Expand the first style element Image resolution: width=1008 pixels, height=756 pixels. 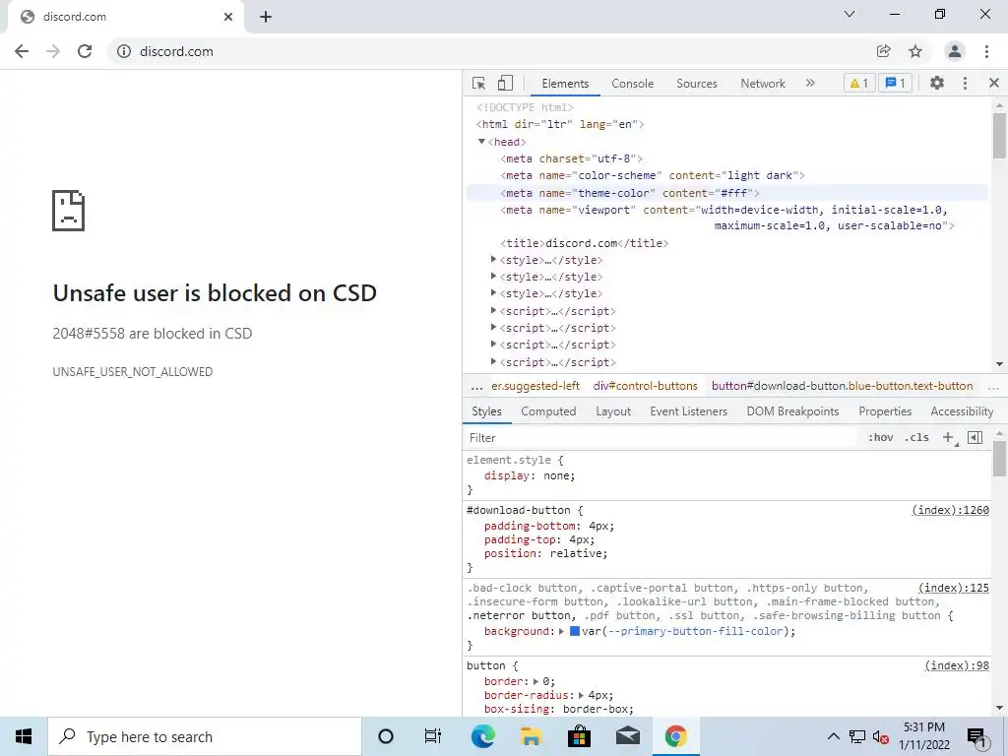(x=494, y=260)
